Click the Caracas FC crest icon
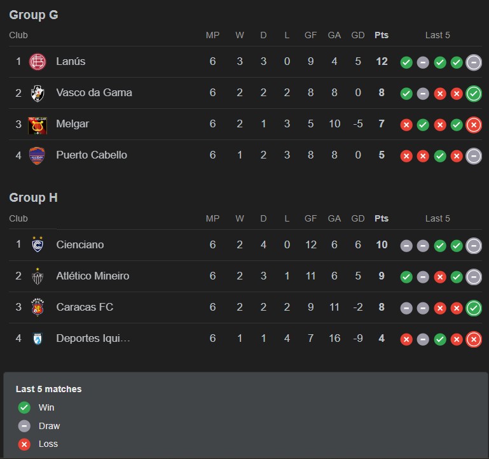Screen dimensions: 489x459 [x=38, y=307]
